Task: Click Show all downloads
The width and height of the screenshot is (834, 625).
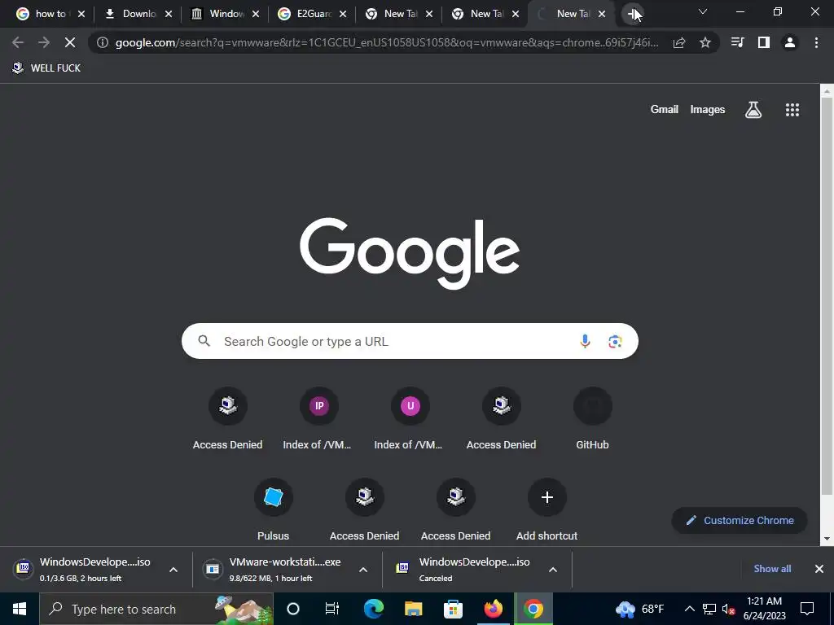Action: click(772, 569)
